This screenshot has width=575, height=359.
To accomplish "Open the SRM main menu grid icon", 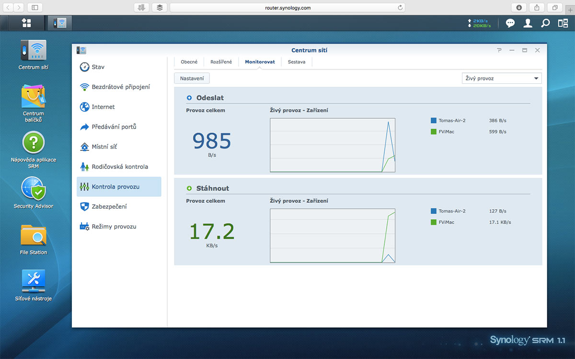I will click(26, 23).
